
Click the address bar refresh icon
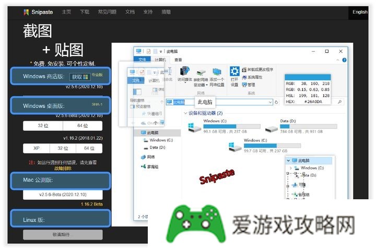tap(276, 103)
